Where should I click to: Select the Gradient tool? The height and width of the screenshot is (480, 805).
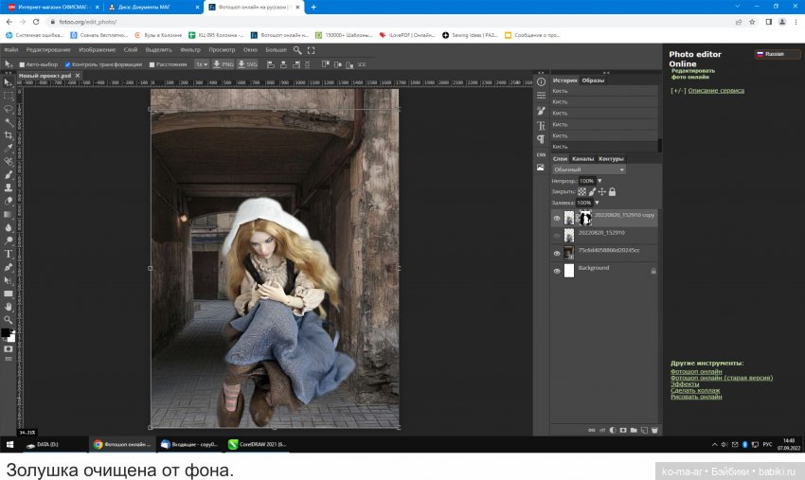point(9,215)
